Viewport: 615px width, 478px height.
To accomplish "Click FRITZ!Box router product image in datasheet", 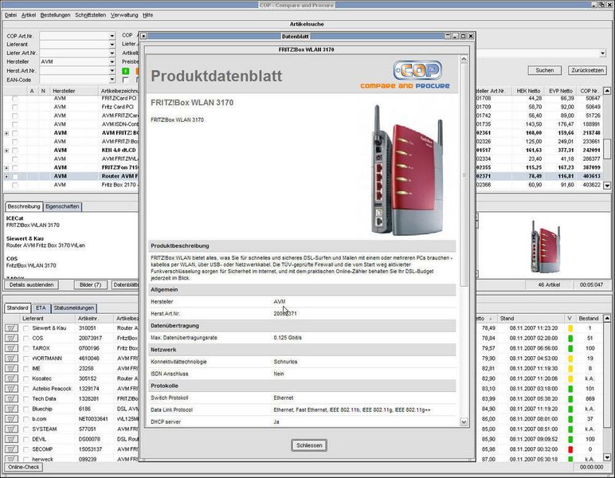I will 407,170.
